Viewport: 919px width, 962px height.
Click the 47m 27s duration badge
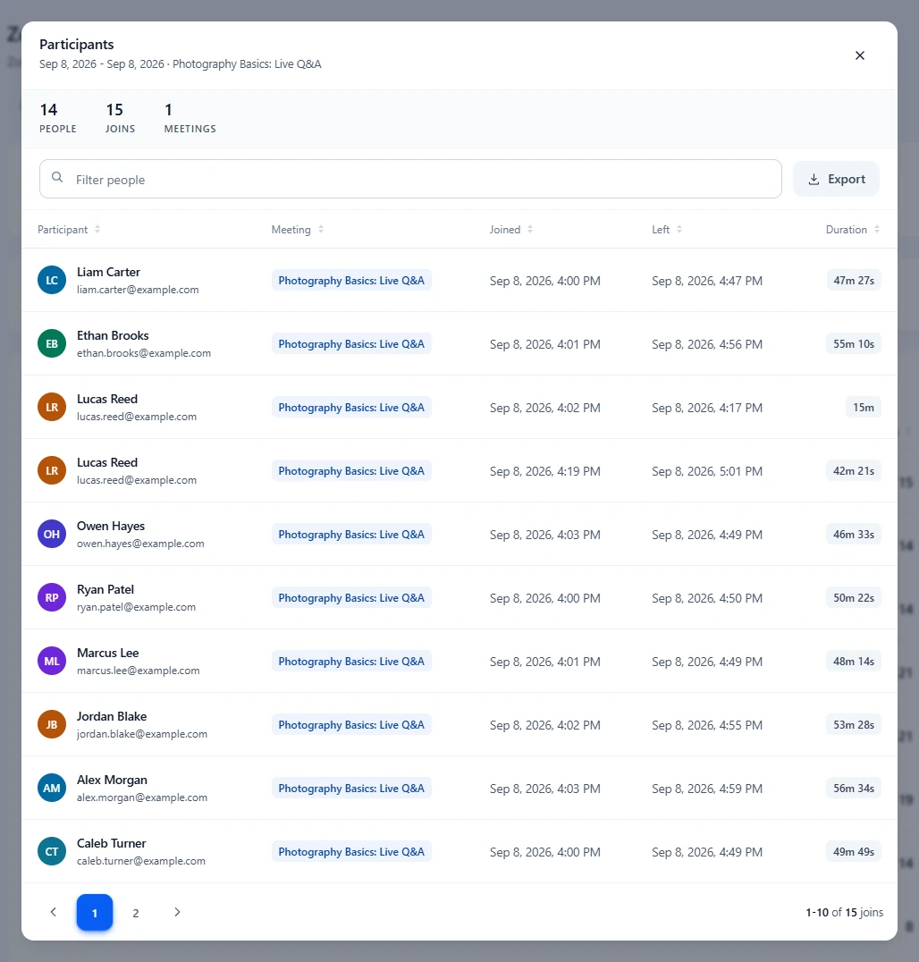(854, 281)
